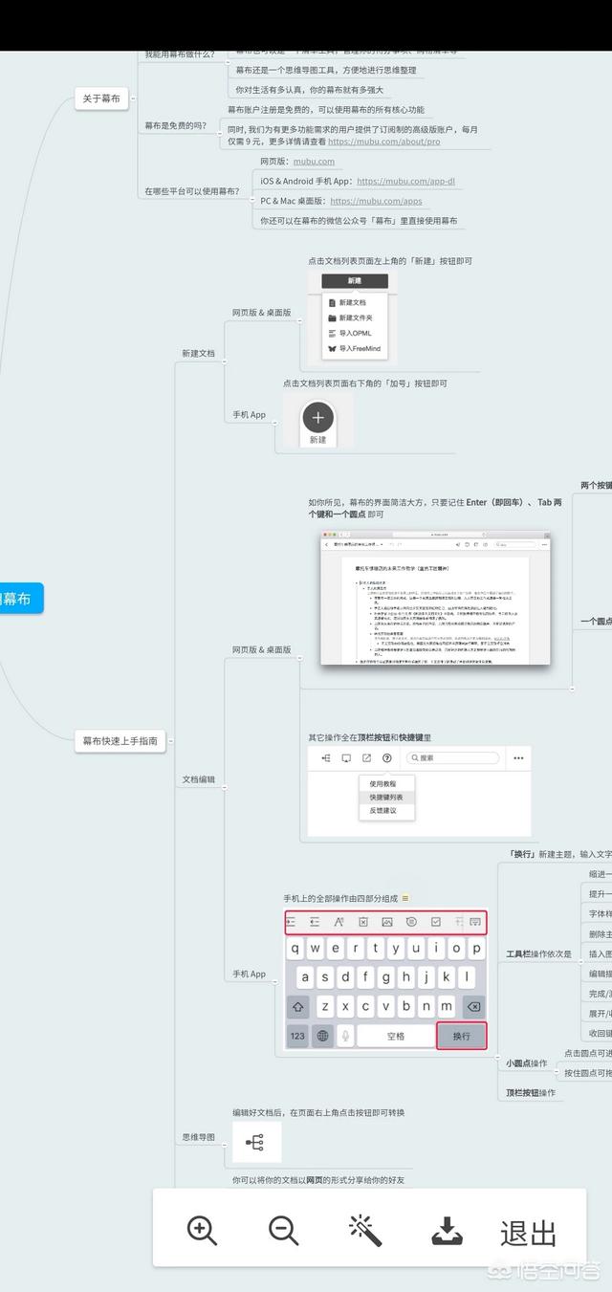Tap the magic wand style icon
Screen dimensions: 612x1292
coord(364,1230)
